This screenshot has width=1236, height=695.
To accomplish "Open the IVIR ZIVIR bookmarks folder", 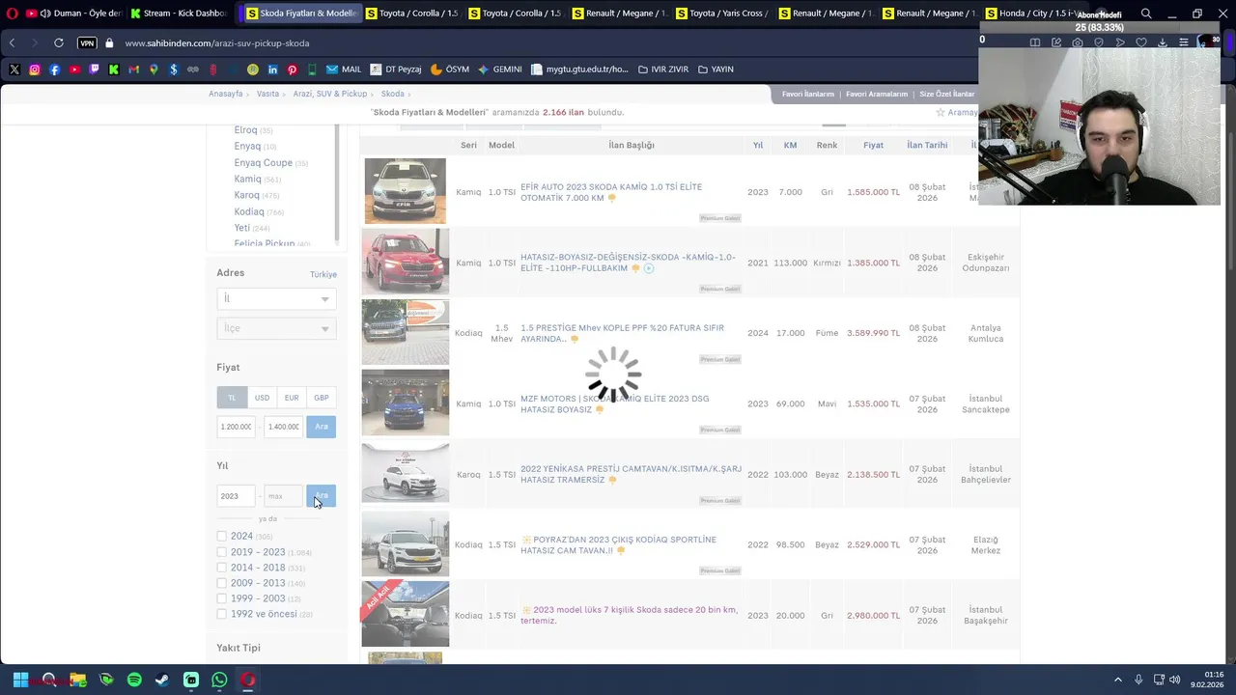I will pos(662,69).
